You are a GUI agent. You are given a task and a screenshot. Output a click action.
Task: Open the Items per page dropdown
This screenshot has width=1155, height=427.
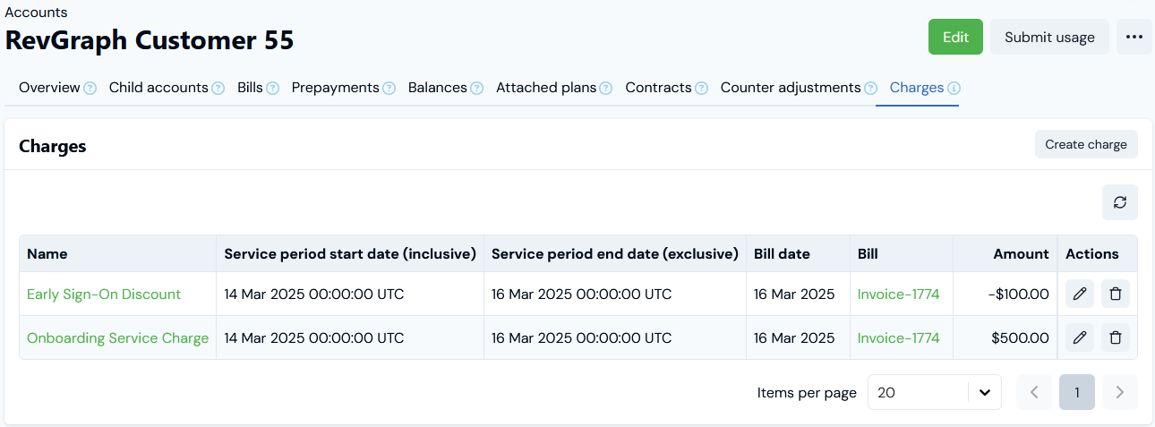click(934, 392)
